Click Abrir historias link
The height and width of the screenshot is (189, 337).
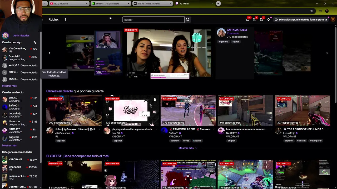(x=21, y=35)
